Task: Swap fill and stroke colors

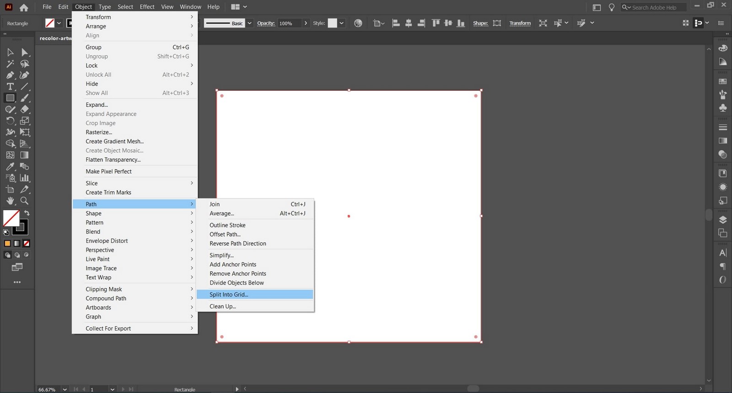Action: [x=27, y=213]
